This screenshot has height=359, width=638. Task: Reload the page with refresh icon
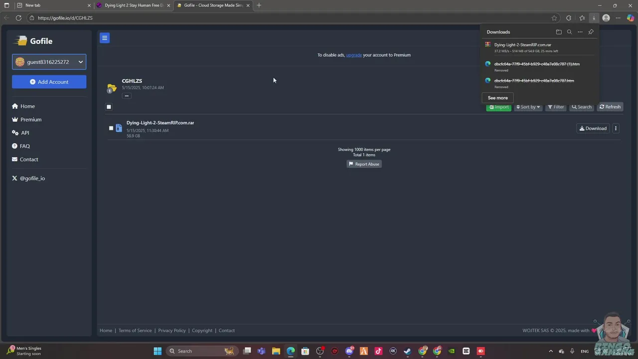tap(18, 18)
